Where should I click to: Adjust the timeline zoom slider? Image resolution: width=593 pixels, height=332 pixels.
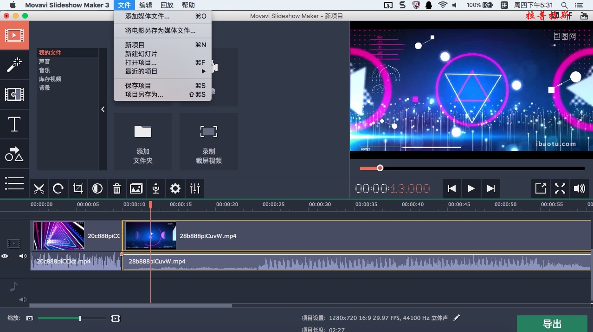[x=80, y=319]
